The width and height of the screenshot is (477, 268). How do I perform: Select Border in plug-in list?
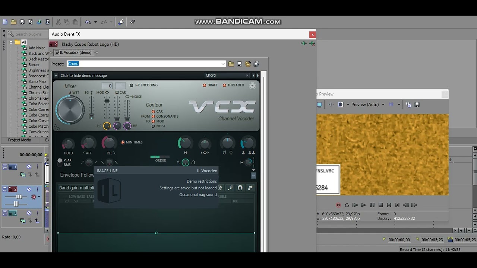pyautogui.click(x=34, y=64)
